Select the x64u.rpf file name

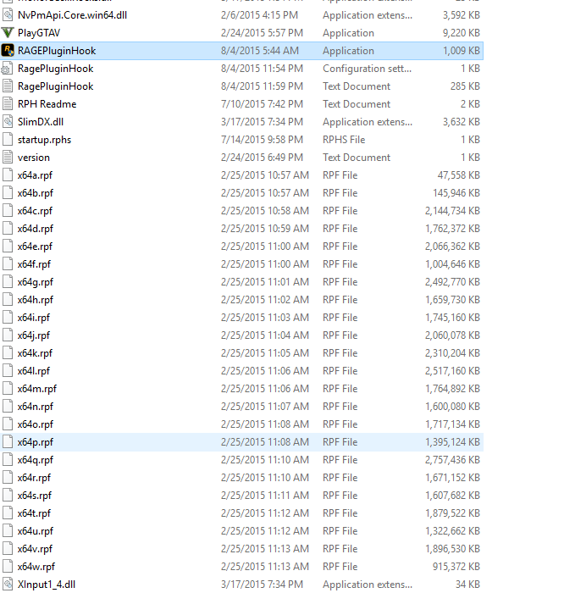pos(36,531)
